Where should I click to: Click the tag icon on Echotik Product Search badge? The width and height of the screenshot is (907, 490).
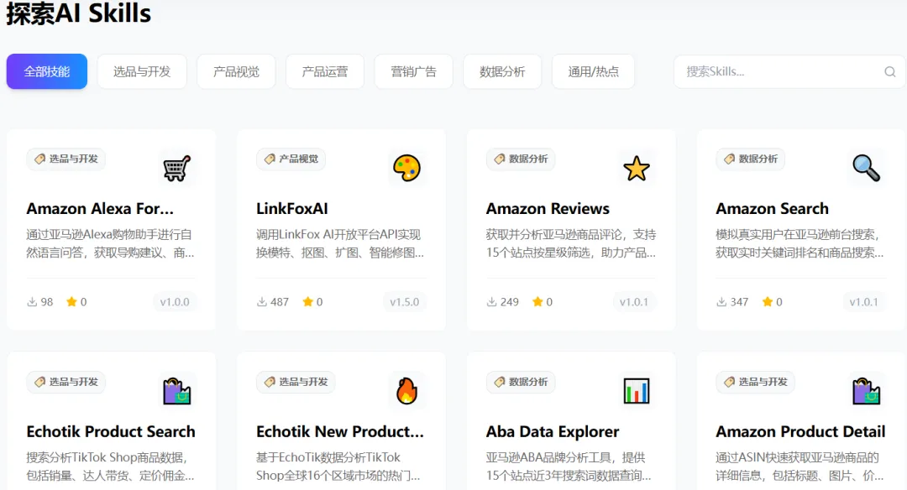point(39,382)
